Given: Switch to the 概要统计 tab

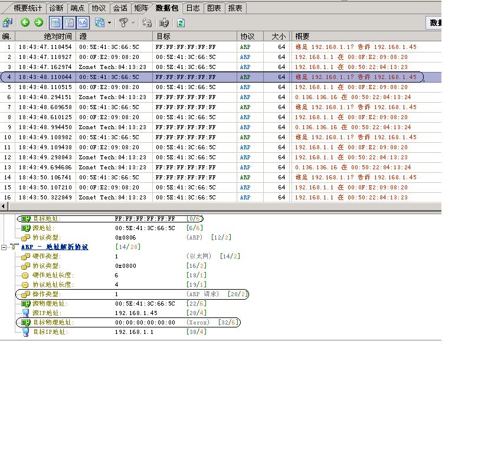Looking at the screenshot, I should tap(28, 8).
